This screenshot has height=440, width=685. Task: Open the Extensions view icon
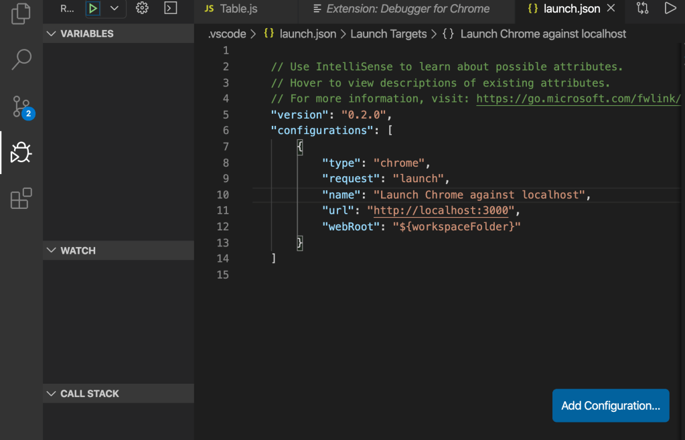click(x=21, y=199)
